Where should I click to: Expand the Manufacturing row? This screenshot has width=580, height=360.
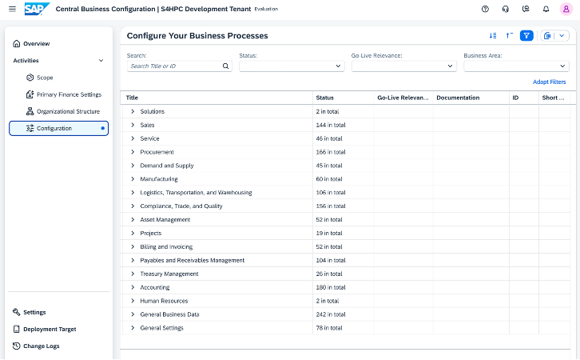click(x=133, y=179)
